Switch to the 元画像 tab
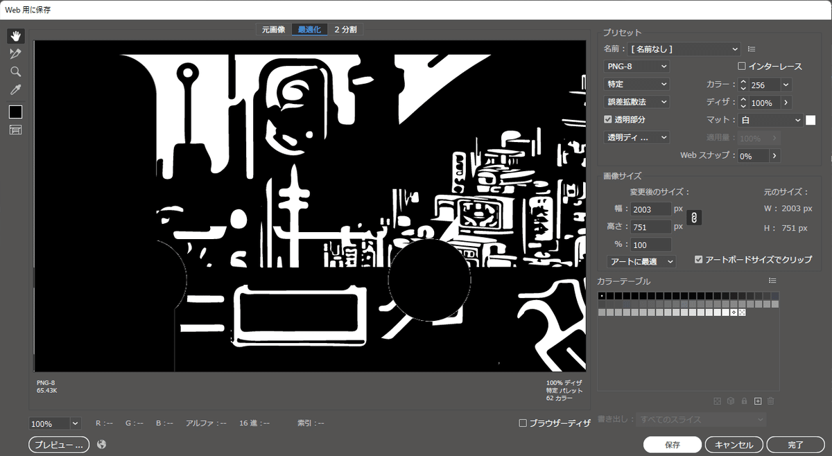832x456 pixels. tap(273, 30)
